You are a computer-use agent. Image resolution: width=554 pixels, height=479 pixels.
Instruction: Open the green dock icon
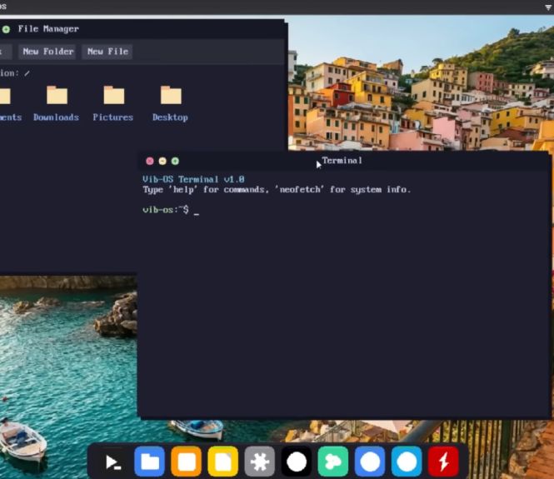tap(333, 461)
